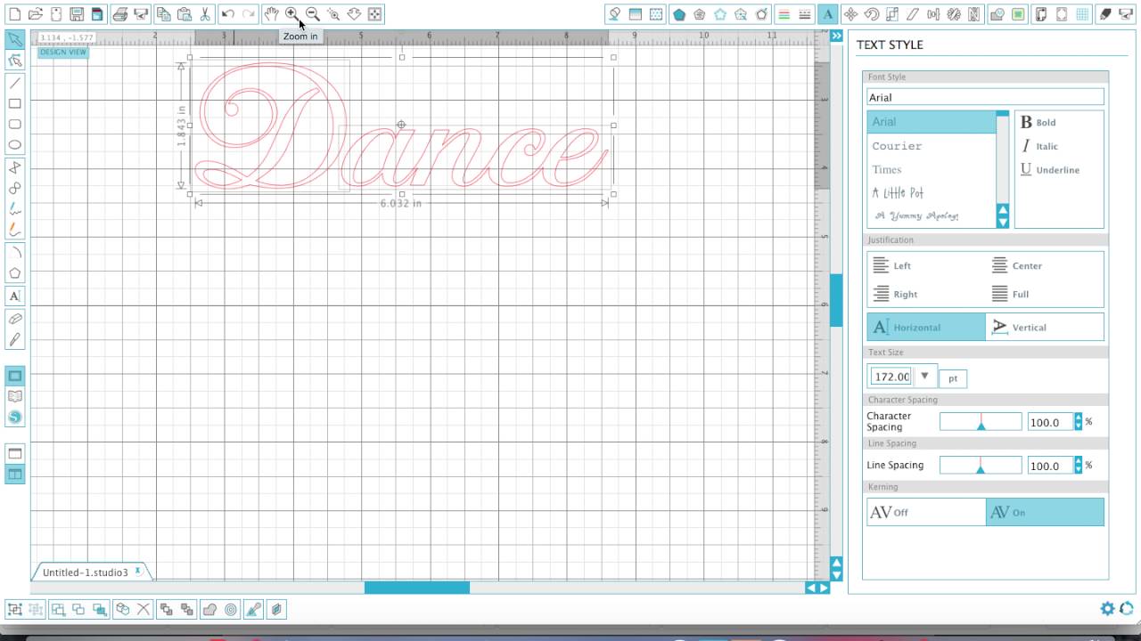Open the Text Style 'A' panel icon
1141x641 pixels.
[x=828, y=14]
